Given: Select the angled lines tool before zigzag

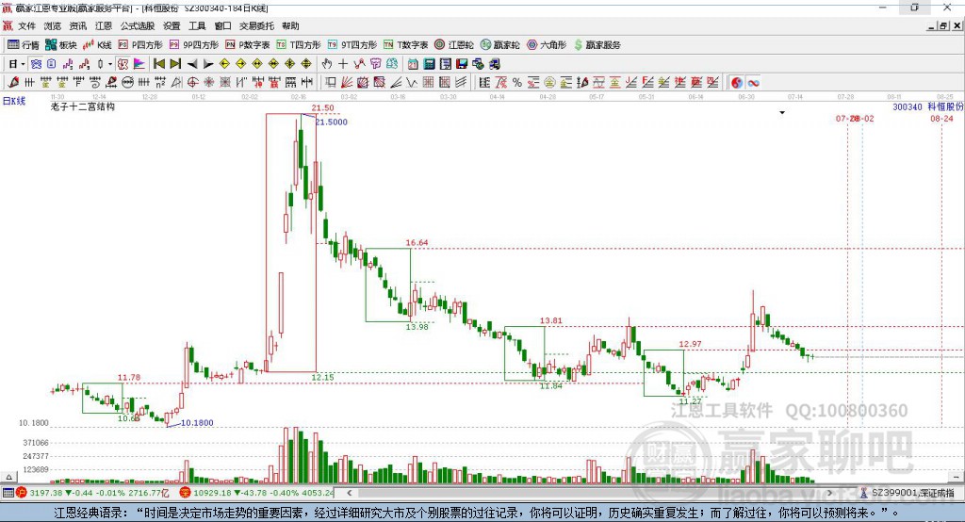Looking at the screenshot, I should click(x=396, y=83).
